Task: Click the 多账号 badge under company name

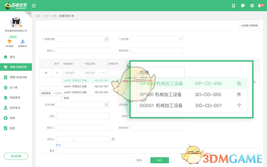Action: tap(13, 37)
